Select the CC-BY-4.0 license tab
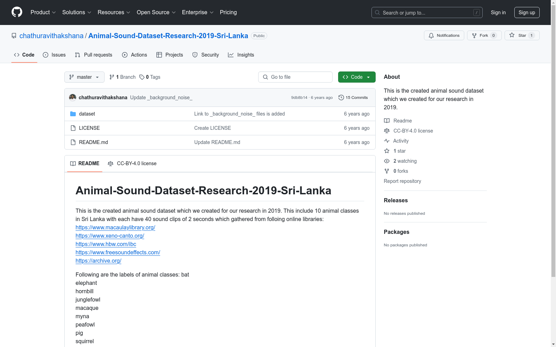 132,163
